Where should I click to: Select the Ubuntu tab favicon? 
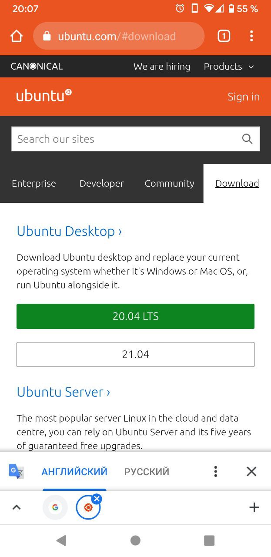pyautogui.click(x=88, y=507)
